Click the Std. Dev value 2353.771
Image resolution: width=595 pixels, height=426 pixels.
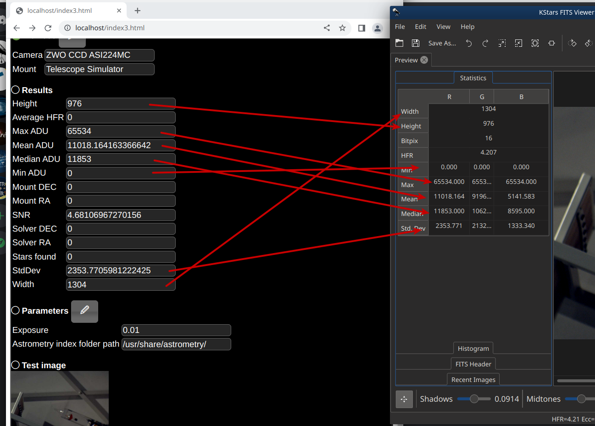449,226
